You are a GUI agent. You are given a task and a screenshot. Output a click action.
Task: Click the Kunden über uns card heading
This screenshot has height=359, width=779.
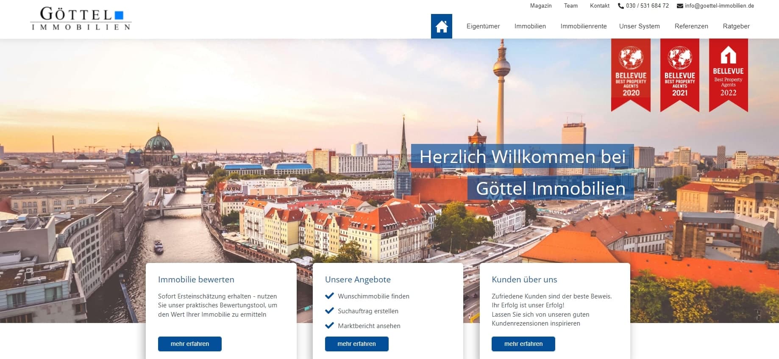click(524, 279)
